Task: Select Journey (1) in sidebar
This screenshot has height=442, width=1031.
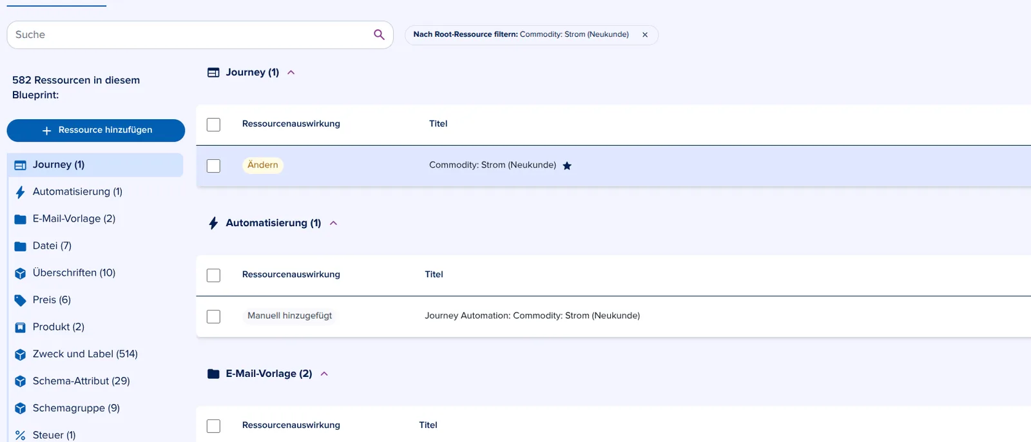Action: pyautogui.click(x=95, y=165)
